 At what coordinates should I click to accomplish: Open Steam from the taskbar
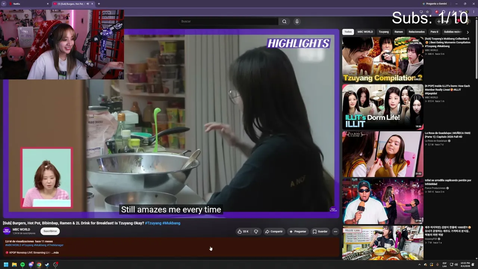tap(47, 265)
